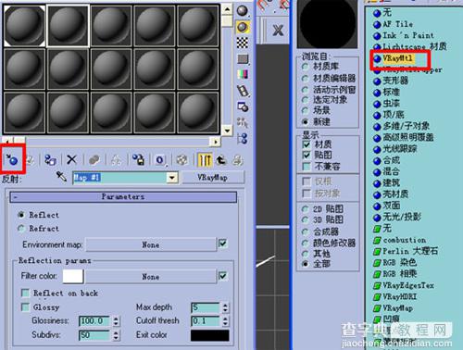Click the Reset Map X icon in the Material Editor toolbar
This screenshot has height=350, width=463.
71,159
